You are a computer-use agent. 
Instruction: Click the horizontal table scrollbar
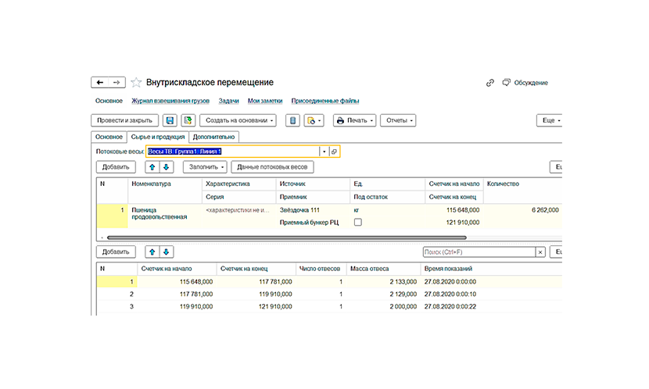coord(287,237)
